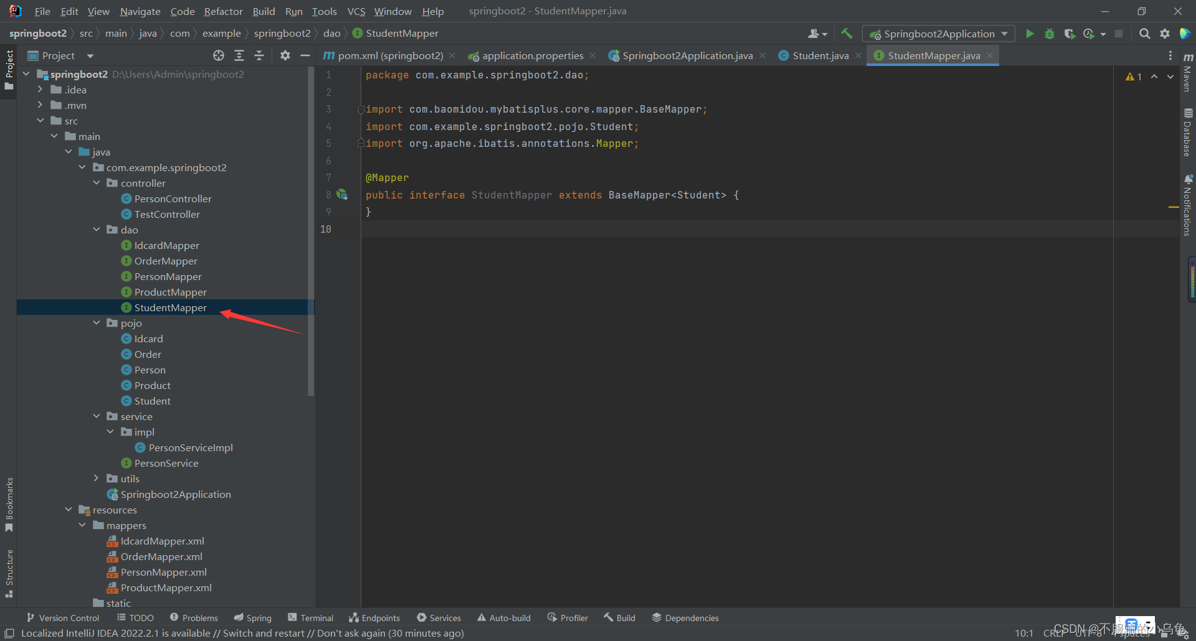Open the Refactor menu
Screen dimensions: 1196x641
223,11
